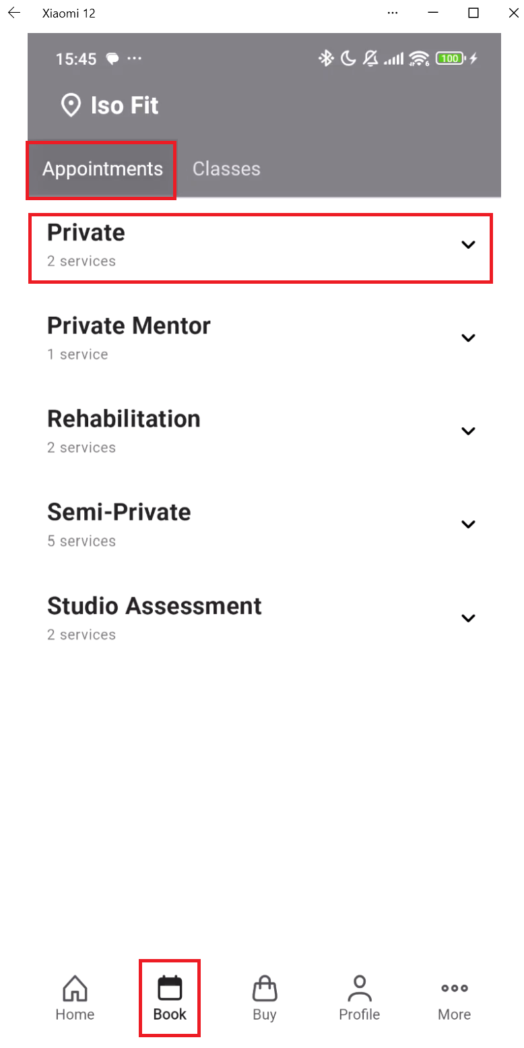The image size is (524, 1048).
Task: Tap the Studio Assessment heading
Action: (x=154, y=606)
